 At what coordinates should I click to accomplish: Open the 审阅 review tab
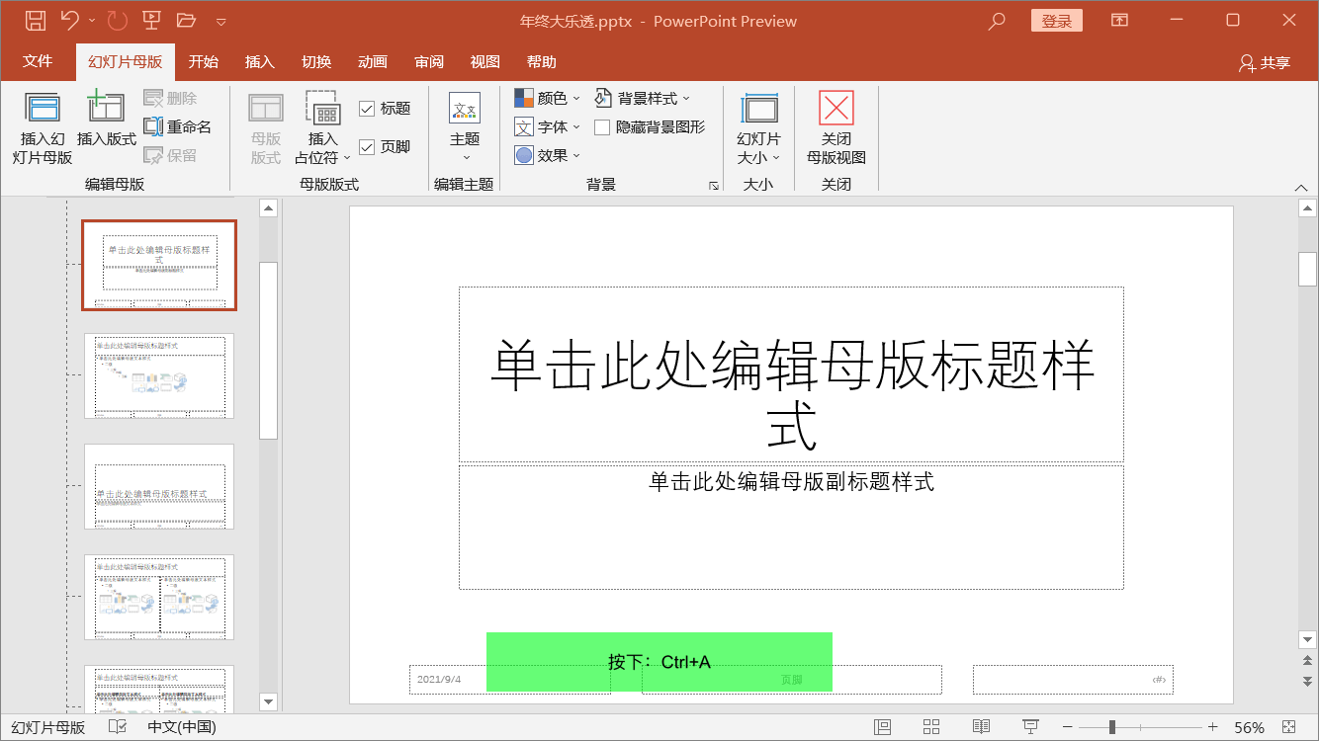tap(429, 61)
